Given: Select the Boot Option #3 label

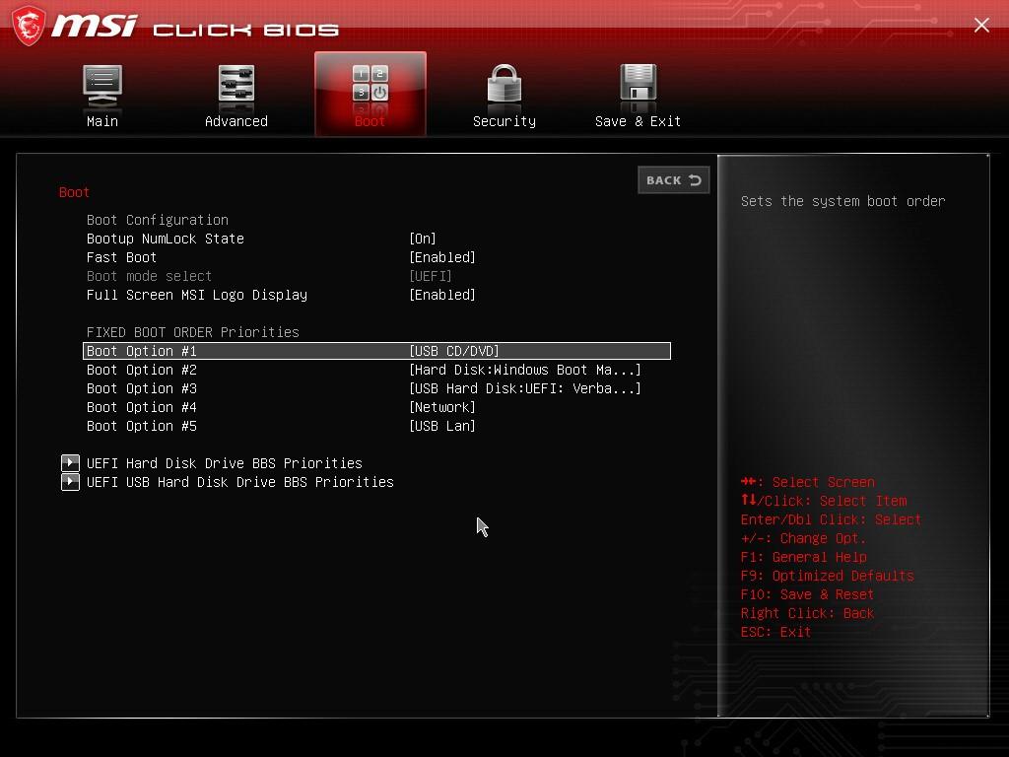Looking at the screenshot, I should 142,388.
